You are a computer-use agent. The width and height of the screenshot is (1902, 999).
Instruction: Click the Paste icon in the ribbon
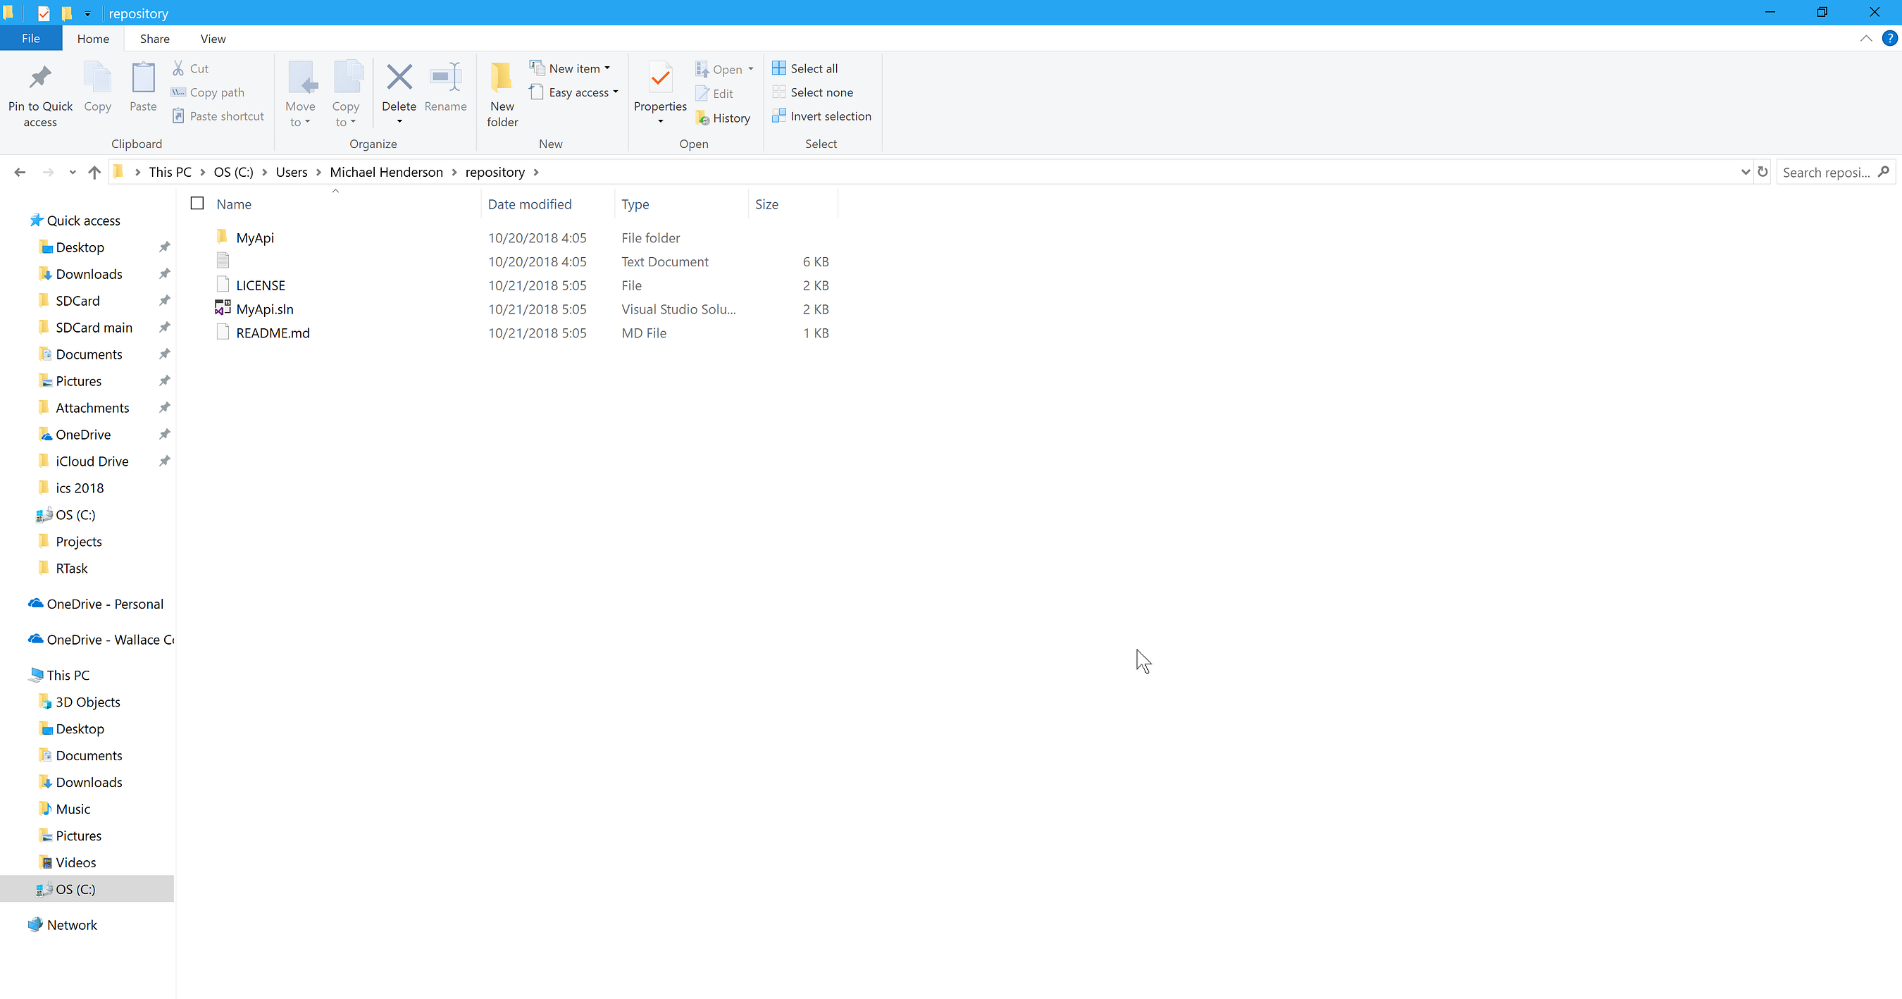coord(142,89)
